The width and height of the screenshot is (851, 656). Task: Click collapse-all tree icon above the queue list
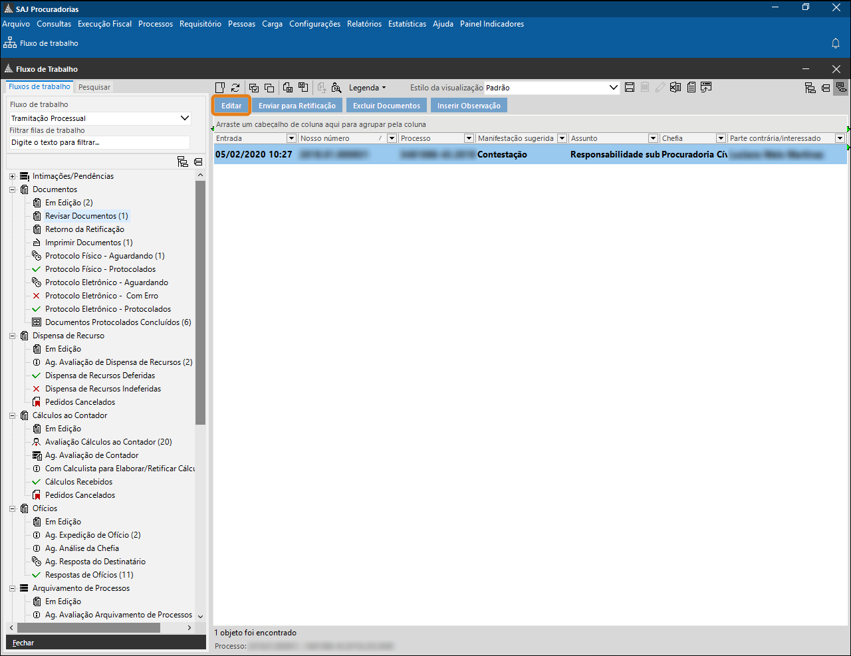(x=198, y=162)
